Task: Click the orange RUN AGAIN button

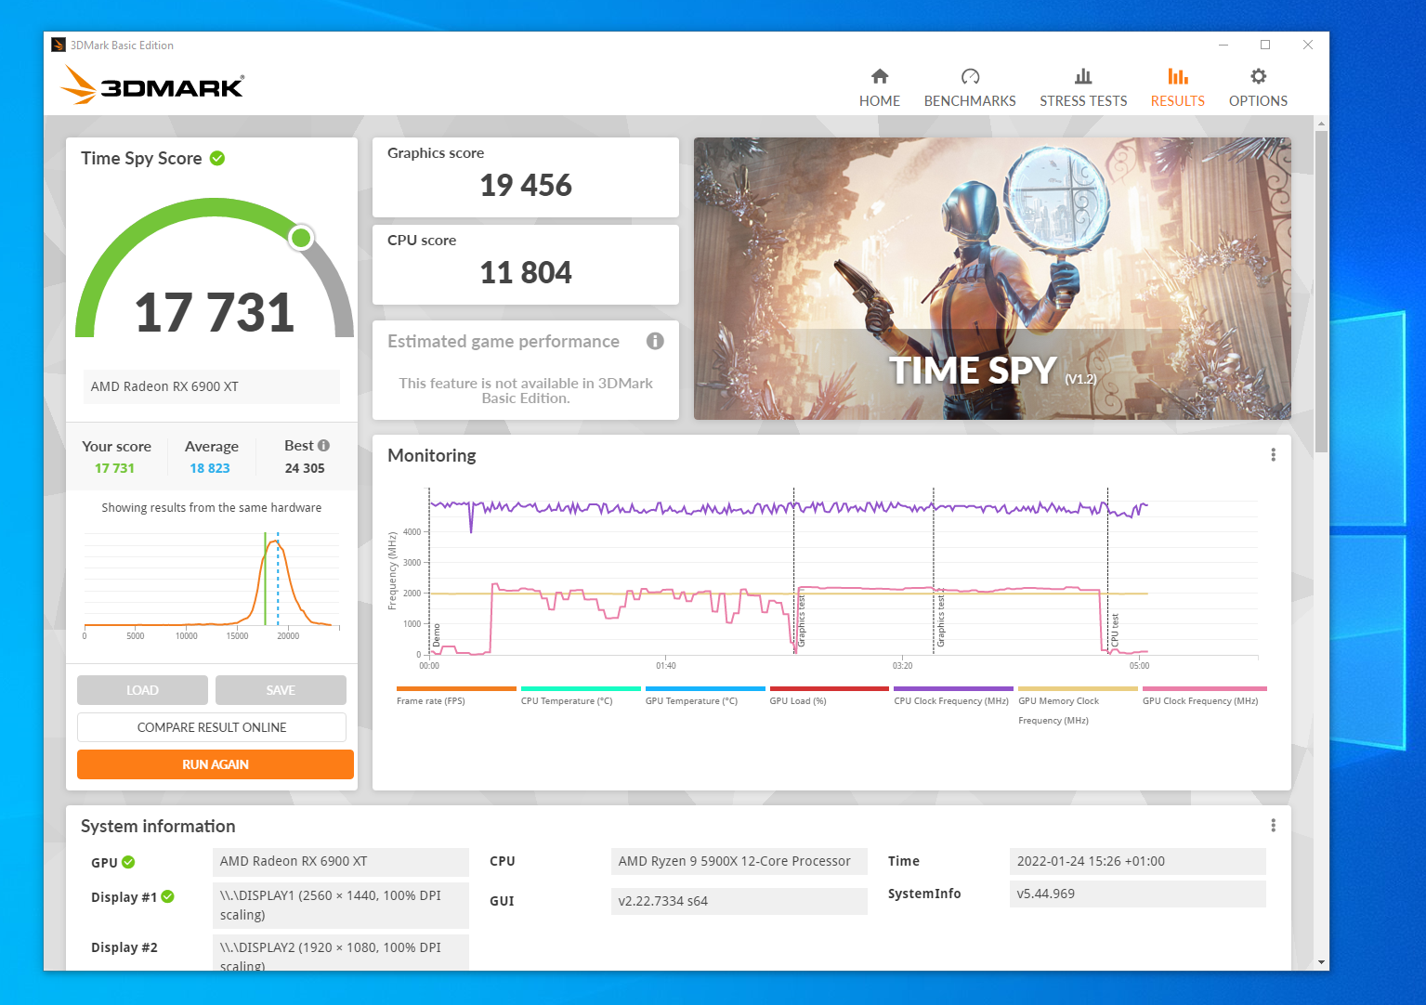Action: coord(216,764)
